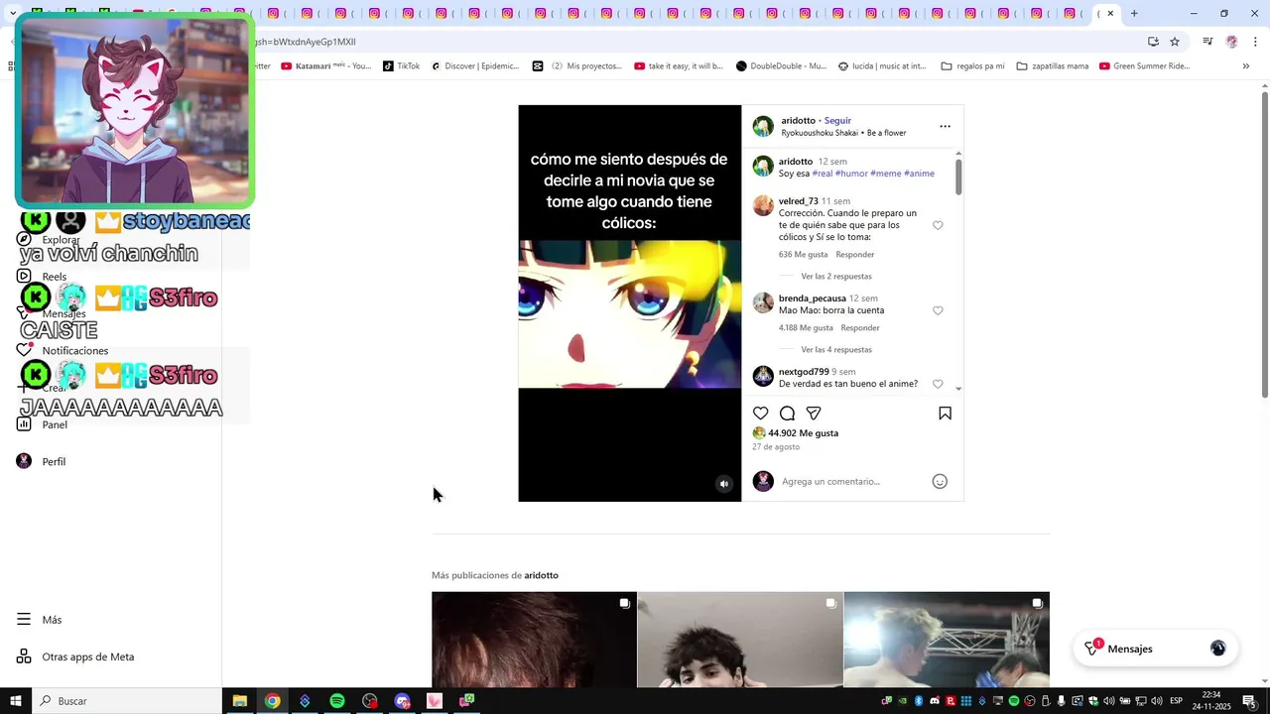This screenshot has width=1270, height=714.
Task: Like the post with the heart icon
Action: click(x=761, y=413)
